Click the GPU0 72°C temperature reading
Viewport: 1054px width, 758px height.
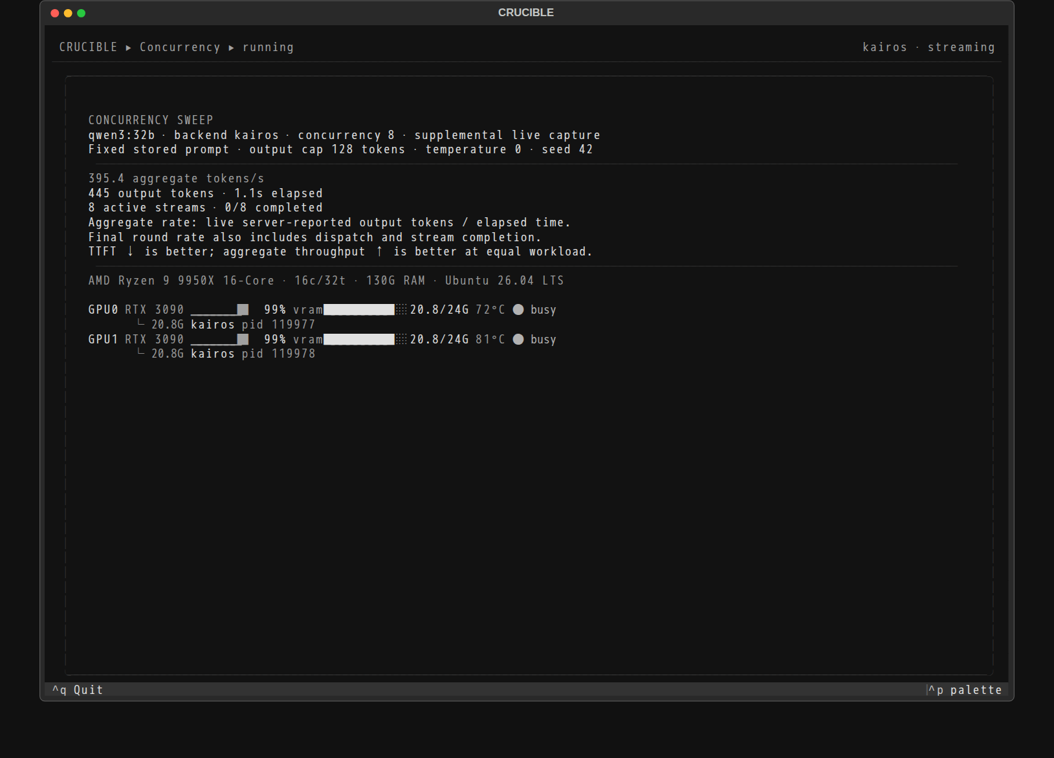[x=490, y=310]
